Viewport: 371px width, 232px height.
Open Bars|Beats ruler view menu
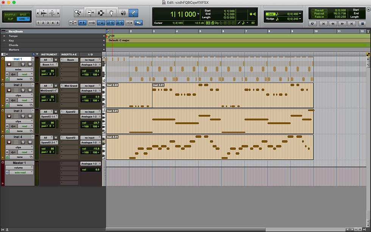point(5,31)
